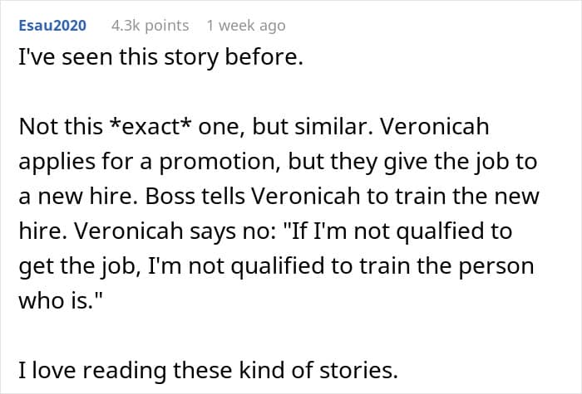Click the "*exact*" word in the comment

pyautogui.click(x=135, y=132)
